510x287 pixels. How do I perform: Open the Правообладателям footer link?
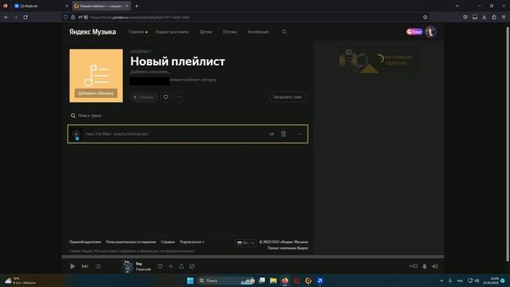pyautogui.click(x=85, y=242)
